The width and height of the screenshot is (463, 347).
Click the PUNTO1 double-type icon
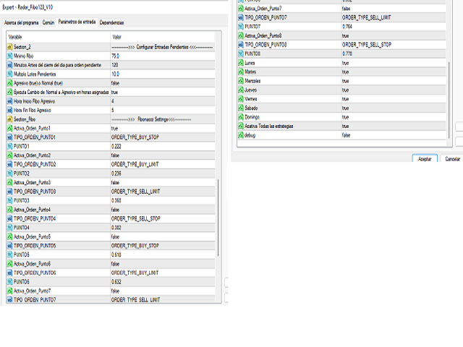[x=9, y=146]
